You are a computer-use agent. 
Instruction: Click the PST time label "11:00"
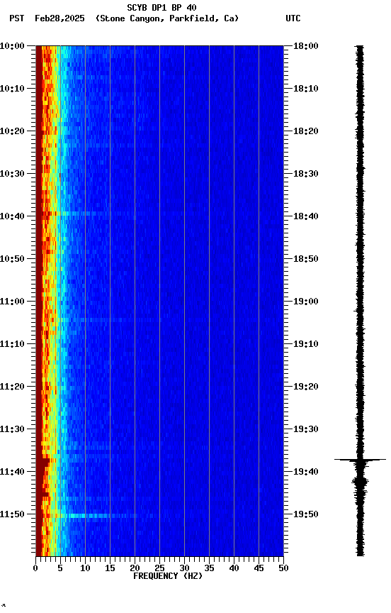pos(12,302)
